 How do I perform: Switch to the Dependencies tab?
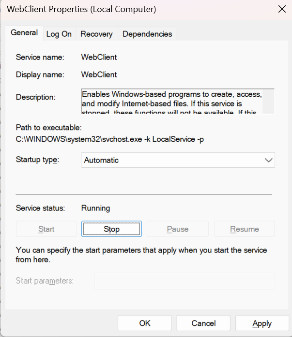[147, 34]
